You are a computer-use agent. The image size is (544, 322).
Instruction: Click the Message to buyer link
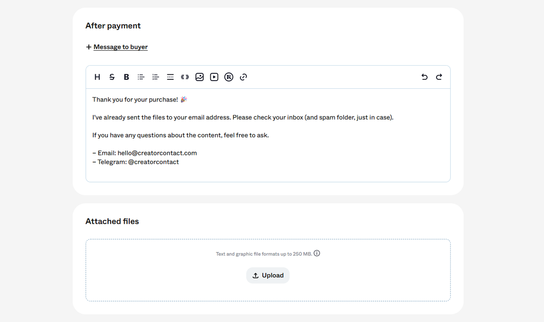121,47
